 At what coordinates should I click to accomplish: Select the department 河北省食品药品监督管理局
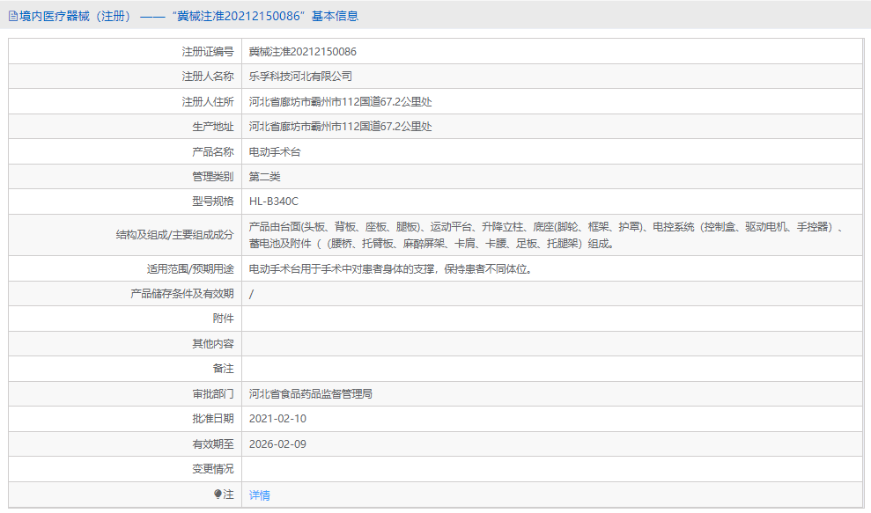311,393
